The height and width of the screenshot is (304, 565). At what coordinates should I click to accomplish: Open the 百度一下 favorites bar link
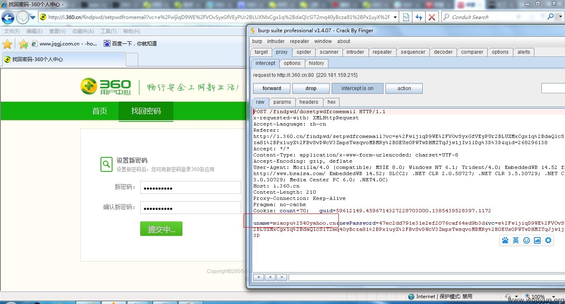[130, 44]
